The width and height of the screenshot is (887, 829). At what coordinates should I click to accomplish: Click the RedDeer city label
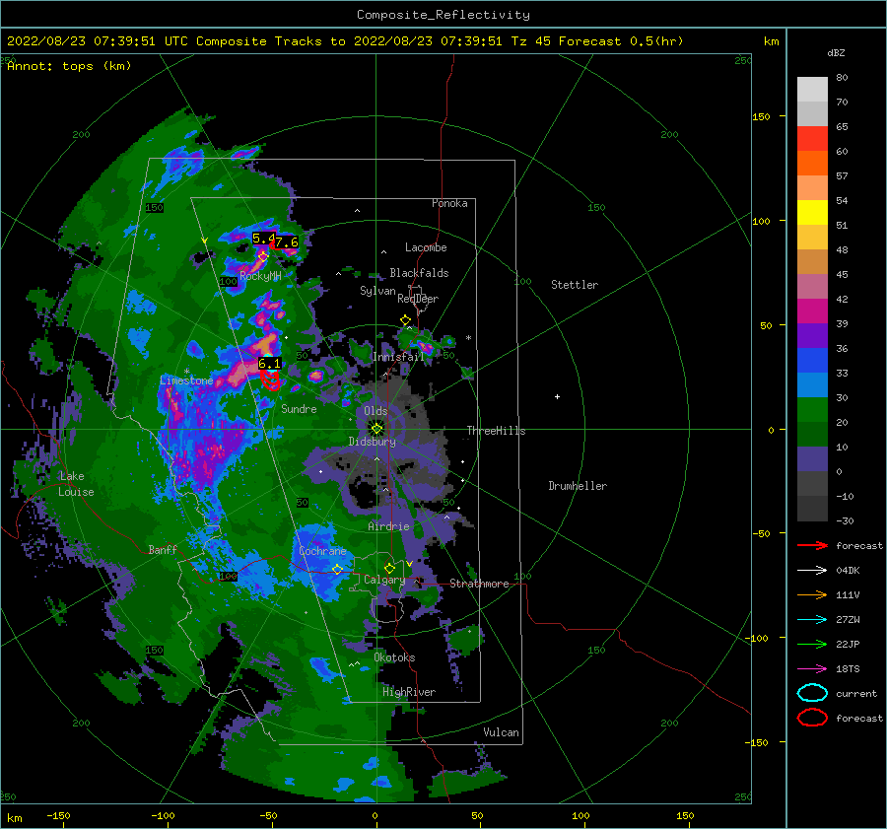coord(418,299)
